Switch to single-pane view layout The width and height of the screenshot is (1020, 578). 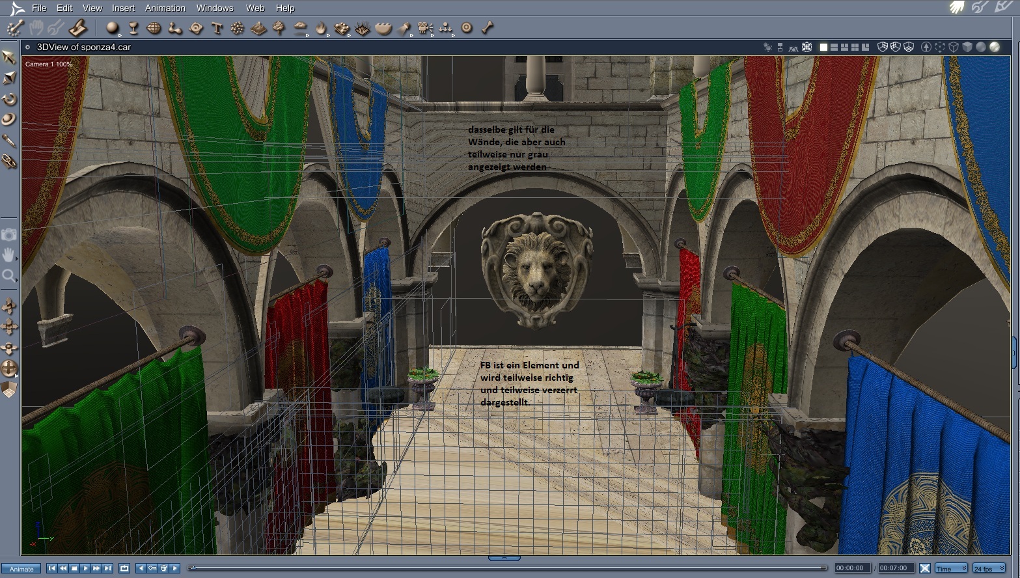(x=823, y=47)
